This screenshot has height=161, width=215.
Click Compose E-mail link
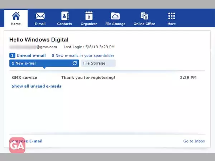(x=26, y=141)
